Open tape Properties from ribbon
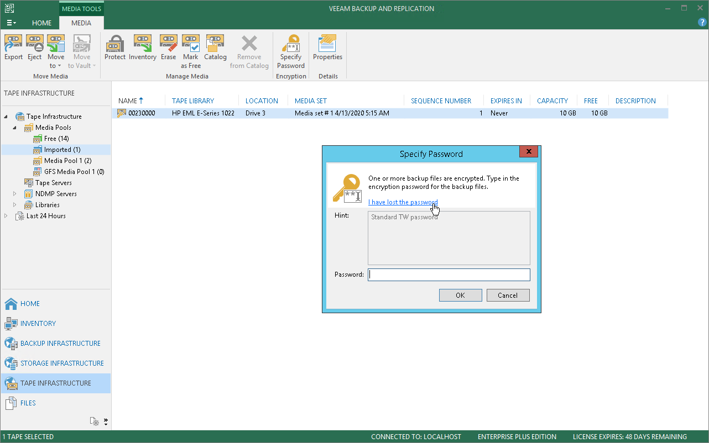The height and width of the screenshot is (443, 709). point(327,48)
